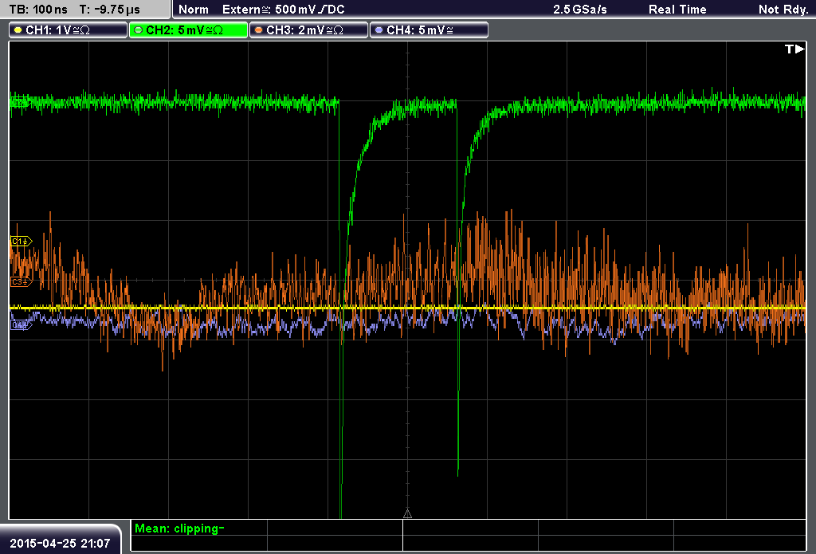Click the TB: 100 ns timebase readout
The width and height of the screenshot is (816, 554).
38,10
